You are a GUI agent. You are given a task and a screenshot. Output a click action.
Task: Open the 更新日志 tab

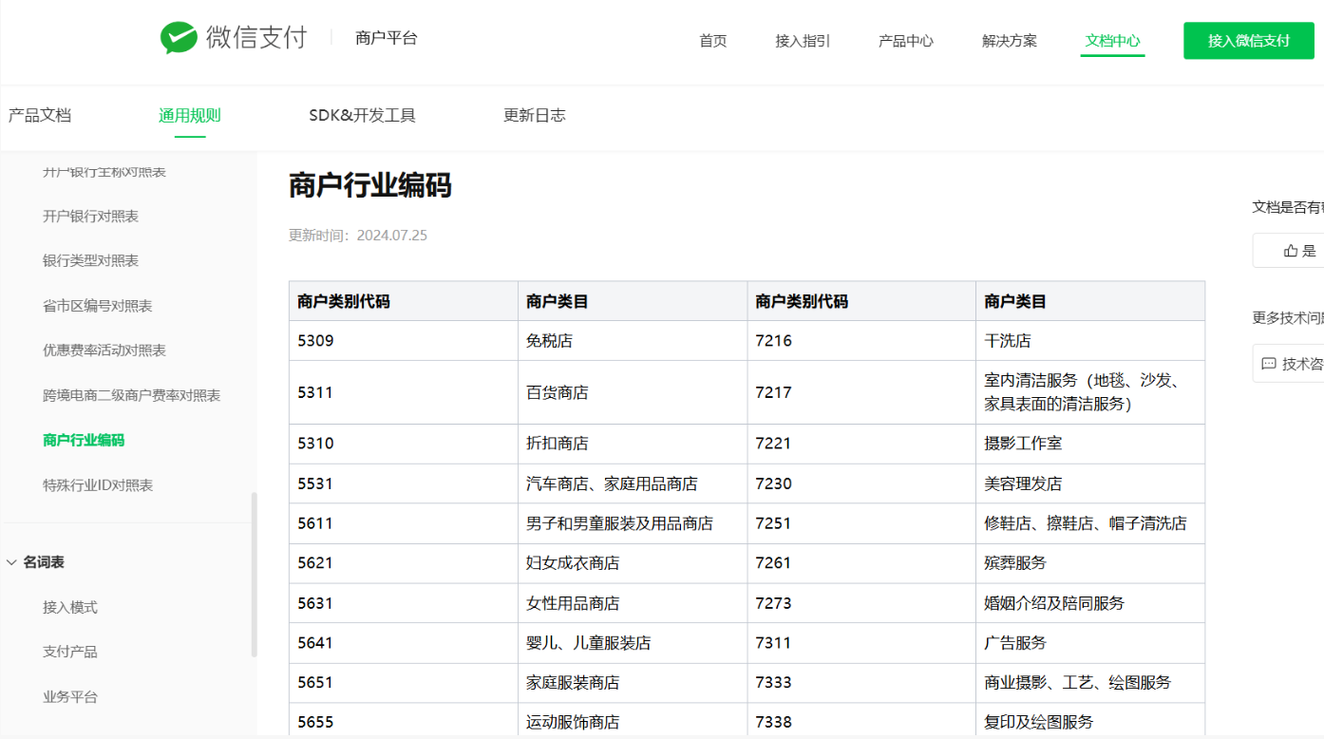tap(534, 115)
